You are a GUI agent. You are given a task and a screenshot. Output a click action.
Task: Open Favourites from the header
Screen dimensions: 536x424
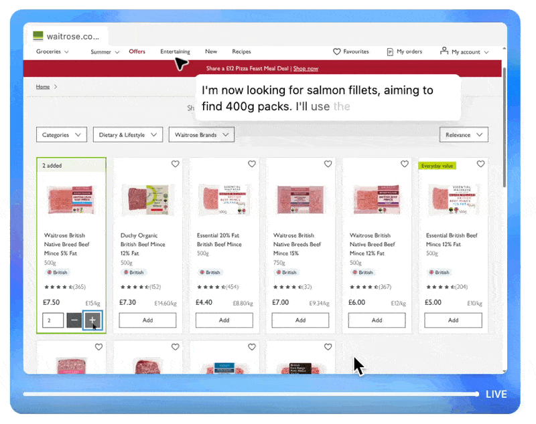[x=356, y=51]
